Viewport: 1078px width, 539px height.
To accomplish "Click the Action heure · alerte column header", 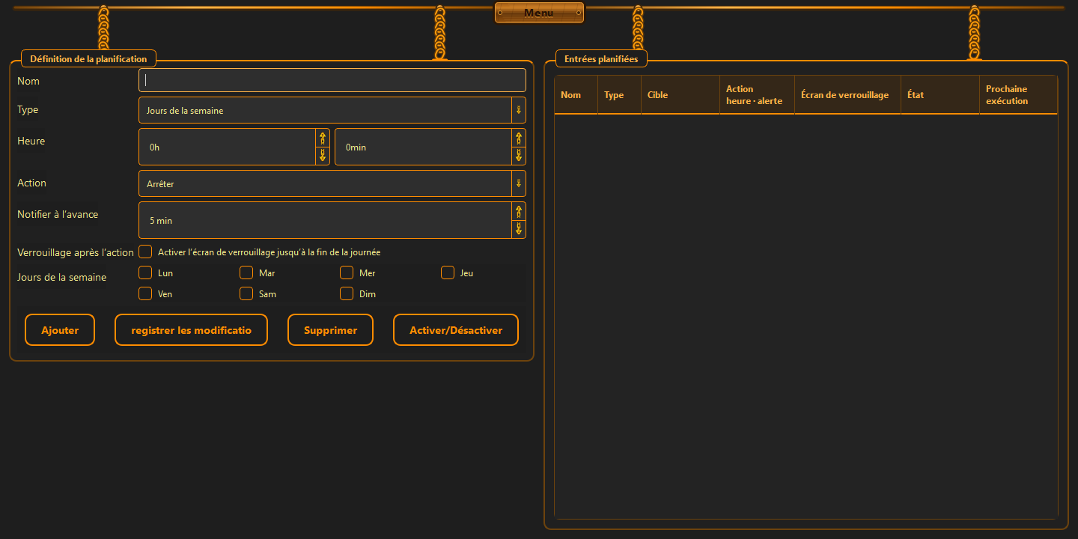I will tap(757, 95).
